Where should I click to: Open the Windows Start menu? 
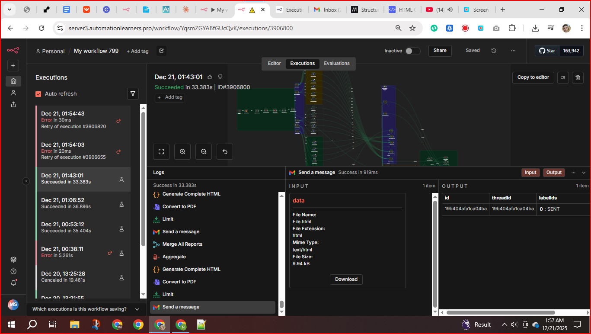[11, 324]
